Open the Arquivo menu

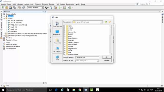(3, 4)
